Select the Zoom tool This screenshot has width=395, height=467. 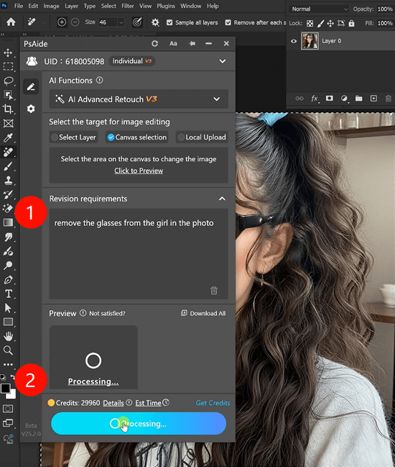[8, 350]
